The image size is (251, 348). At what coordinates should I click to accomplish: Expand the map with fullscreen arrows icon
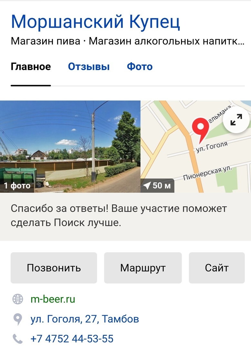tap(237, 120)
